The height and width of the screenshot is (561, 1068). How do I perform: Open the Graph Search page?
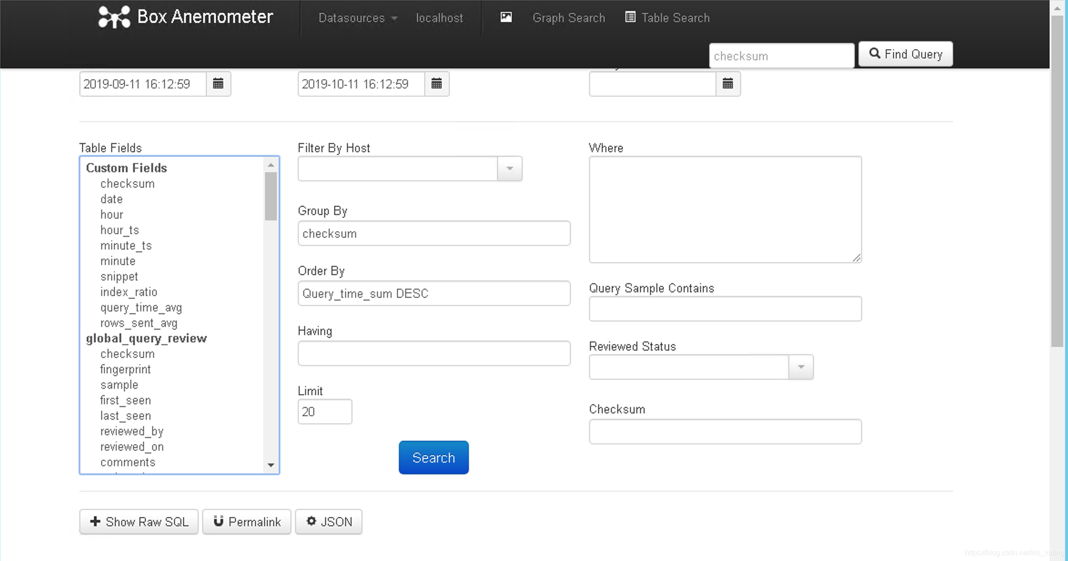tap(569, 18)
